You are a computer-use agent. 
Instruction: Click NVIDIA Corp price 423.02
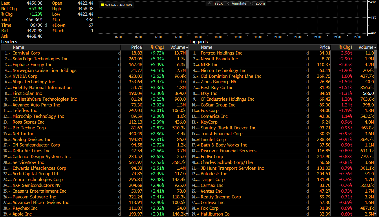136,76
